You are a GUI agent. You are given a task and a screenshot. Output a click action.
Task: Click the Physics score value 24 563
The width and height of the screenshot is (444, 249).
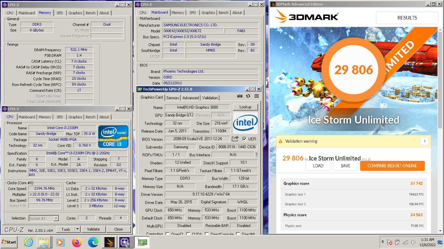point(416,215)
